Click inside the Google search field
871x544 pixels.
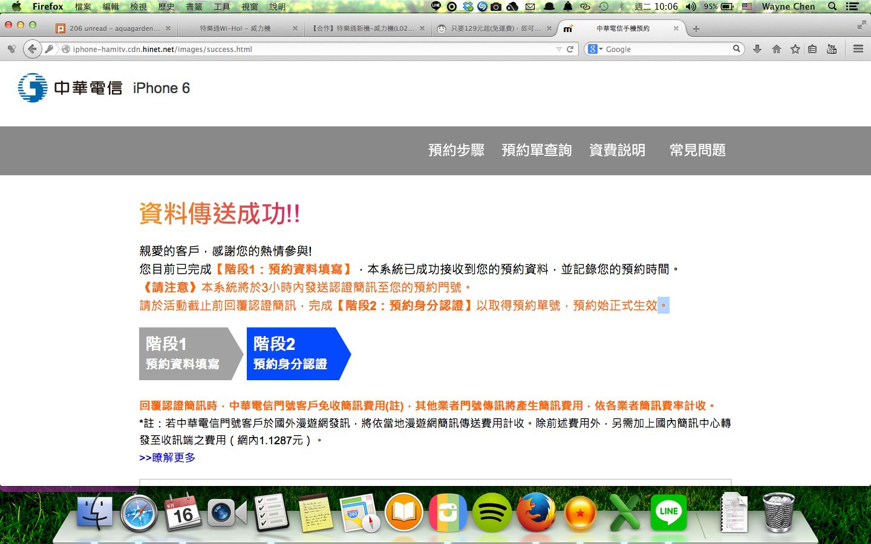pos(667,49)
